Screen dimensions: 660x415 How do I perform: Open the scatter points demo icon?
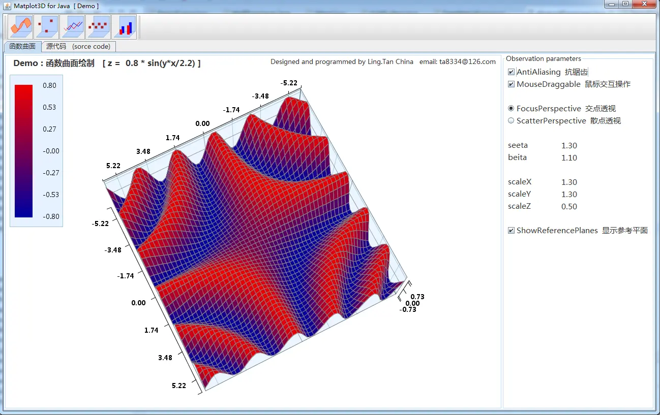pos(46,27)
